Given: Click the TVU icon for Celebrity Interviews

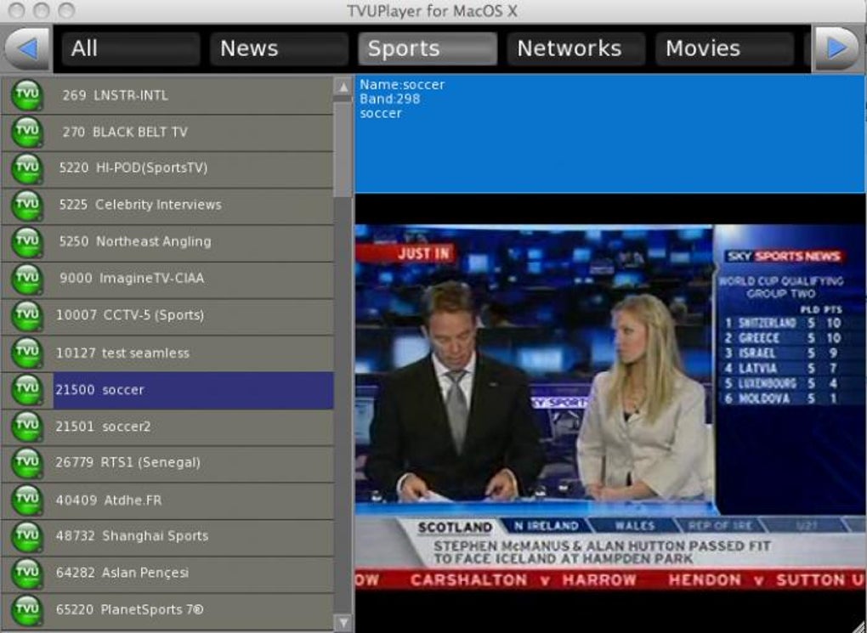Looking at the screenshot, I should [27, 206].
